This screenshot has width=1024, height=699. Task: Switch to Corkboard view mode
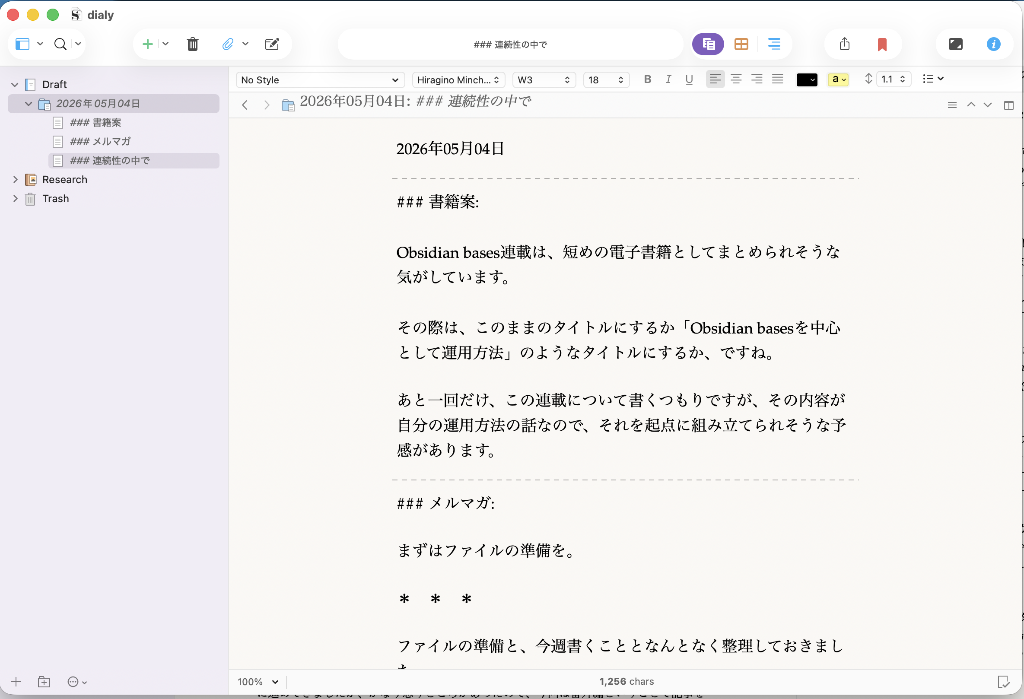741,44
